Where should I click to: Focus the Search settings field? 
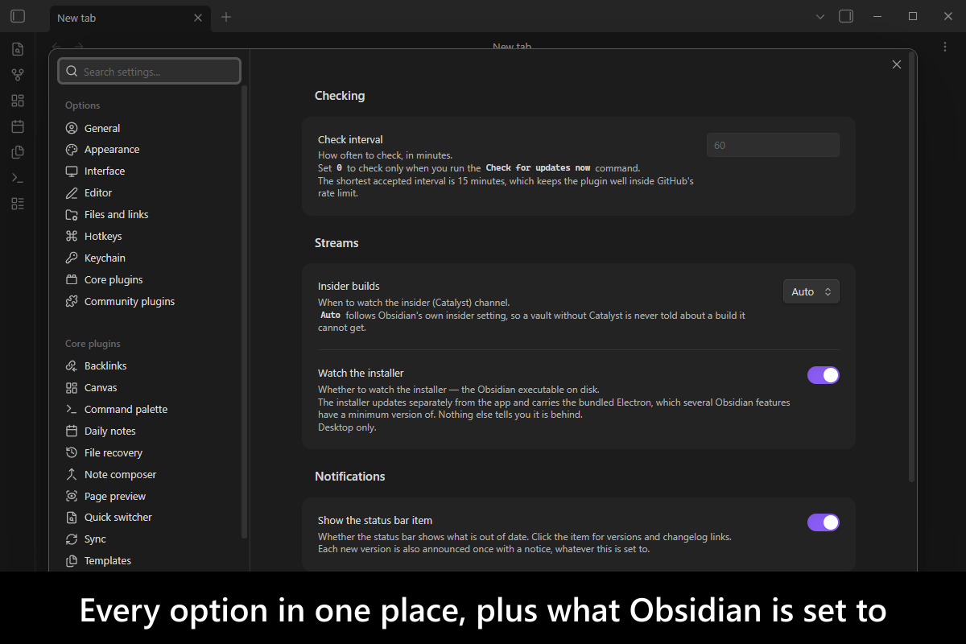pos(149,72)
